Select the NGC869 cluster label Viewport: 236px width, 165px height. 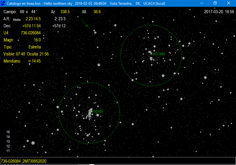[x=98, y=112]
